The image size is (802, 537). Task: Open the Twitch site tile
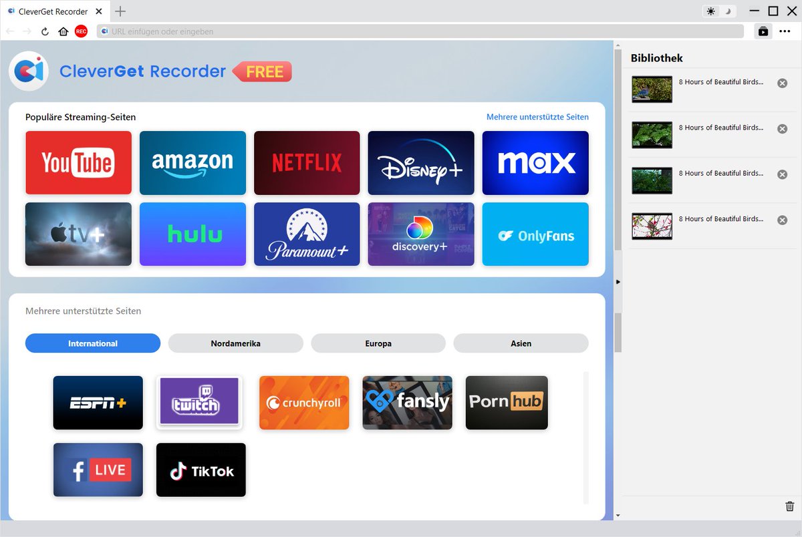click(x=199, y=403)
